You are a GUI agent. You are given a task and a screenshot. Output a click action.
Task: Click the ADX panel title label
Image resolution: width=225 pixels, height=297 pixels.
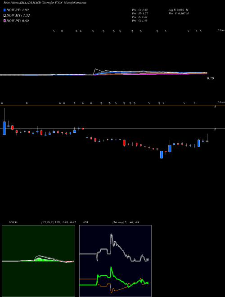tap(86, 222)
